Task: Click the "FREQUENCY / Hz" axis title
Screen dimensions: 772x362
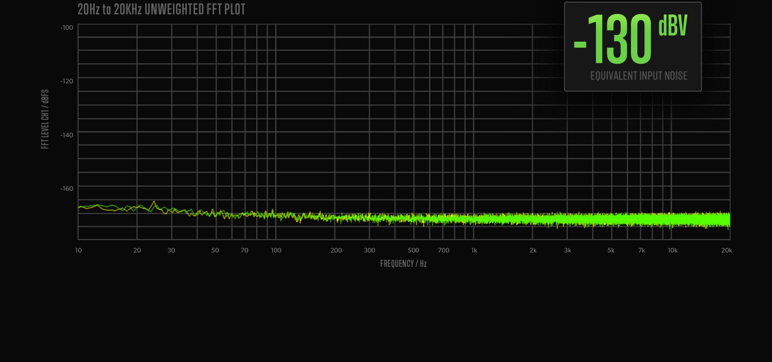Action: click(x=403, y=264)
